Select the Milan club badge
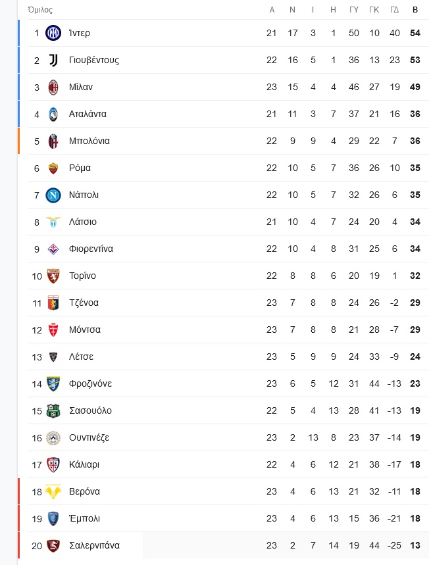 click(53, 87)
